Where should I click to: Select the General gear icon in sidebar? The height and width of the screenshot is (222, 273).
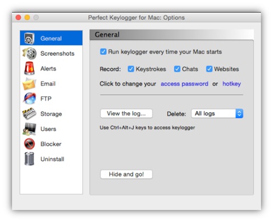coord(29,38)
